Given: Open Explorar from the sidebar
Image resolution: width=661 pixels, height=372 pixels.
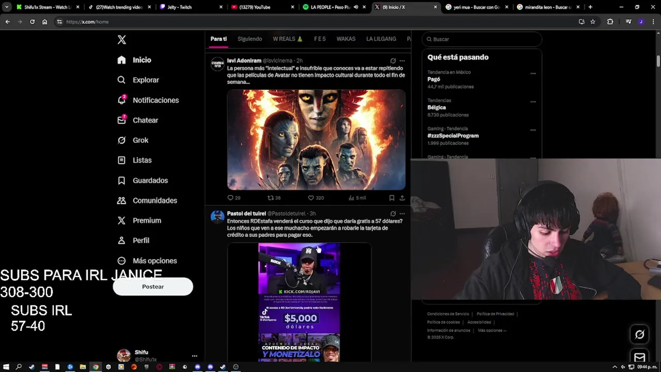Looking at the screenshot, I should click(x=138, y=80).
